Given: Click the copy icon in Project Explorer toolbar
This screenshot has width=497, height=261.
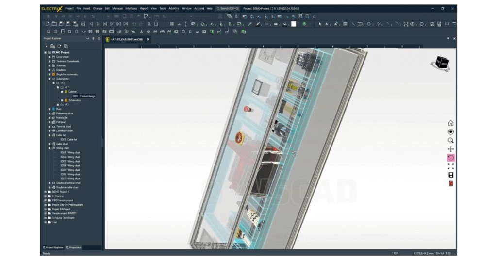Looking at the screenshot, I should pos(66,46).
